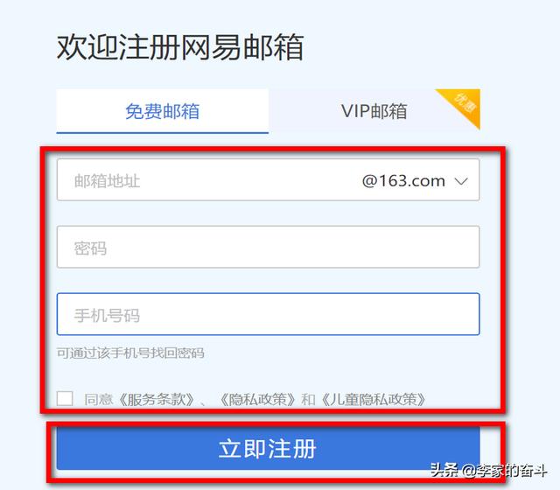Open the @163.com domain dropdown

coord(415,181)
